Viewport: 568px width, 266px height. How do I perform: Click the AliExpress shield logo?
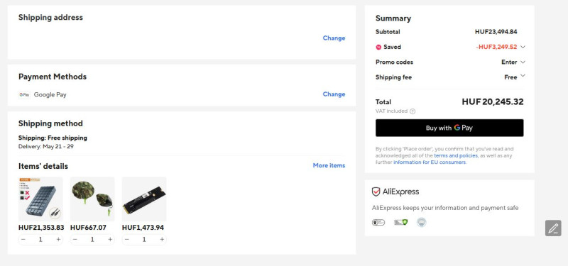pyautogui.click(x=376, y=192)
